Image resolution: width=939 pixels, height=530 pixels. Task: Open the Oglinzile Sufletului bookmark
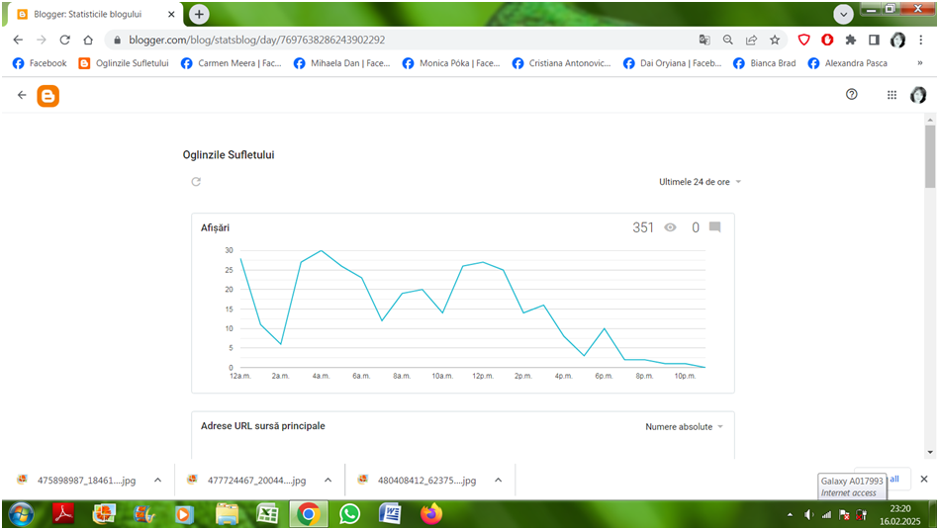(124, 63)
